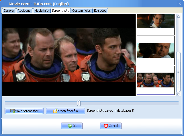Open the Additional tab
184x136 pixels.
pyautogui.click(x=24, y=11)
